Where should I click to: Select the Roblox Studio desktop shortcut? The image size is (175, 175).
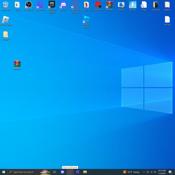(86, 22)
